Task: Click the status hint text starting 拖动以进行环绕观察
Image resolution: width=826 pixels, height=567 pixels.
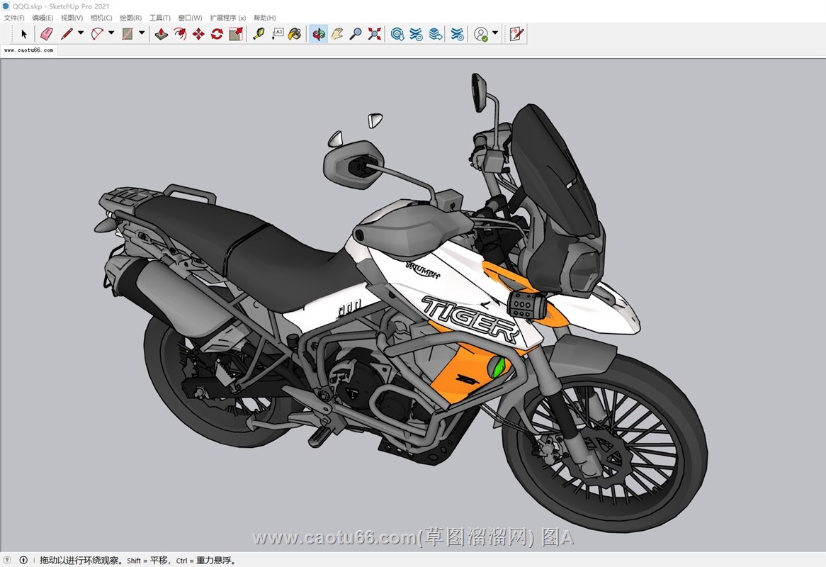Action: click(138, 560)
